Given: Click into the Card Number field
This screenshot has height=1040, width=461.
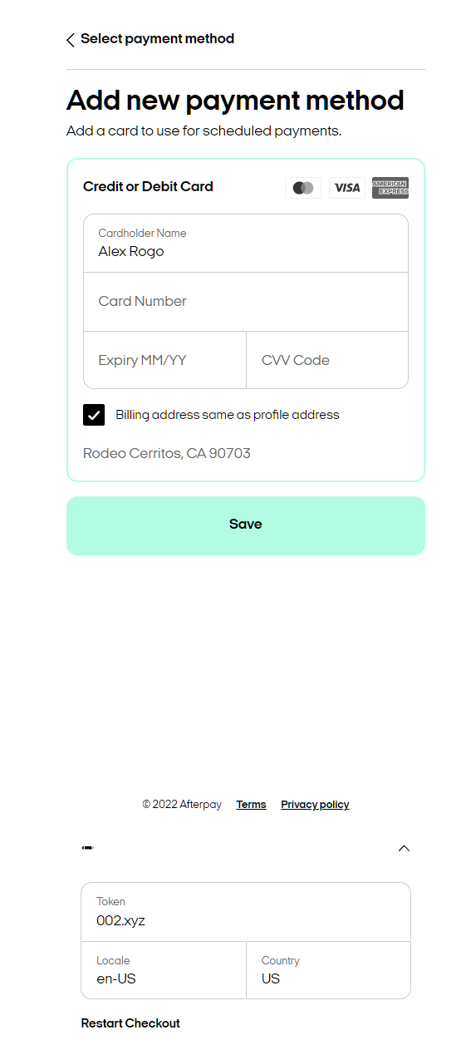Looking at the screenshot, I should [x=246, y=302].
